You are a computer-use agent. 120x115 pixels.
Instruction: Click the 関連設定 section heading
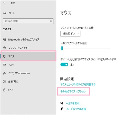67,79
